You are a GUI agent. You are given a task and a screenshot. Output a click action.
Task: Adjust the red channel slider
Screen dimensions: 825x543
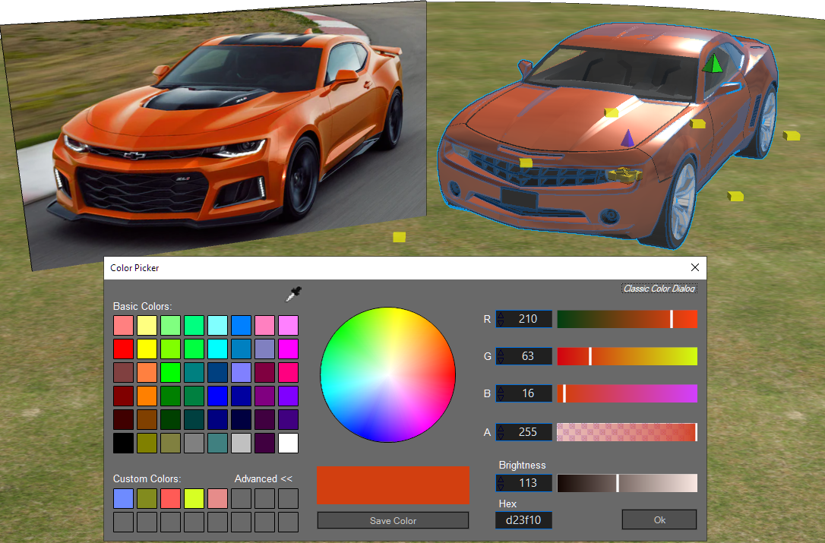[627, 319]
